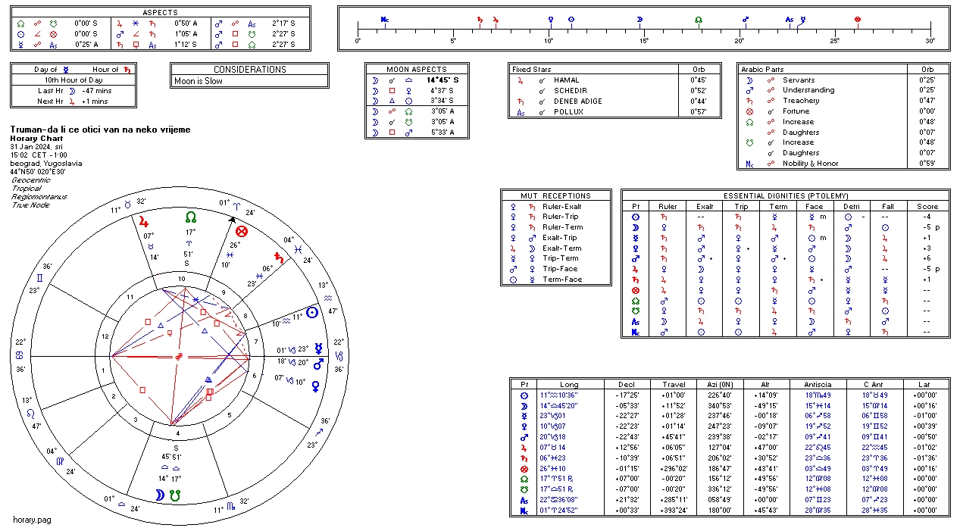This screenshot has height=531, width=960.
Task: Click the Moon glyph at the bottom of the wheel
Action: tap(161, 495)
